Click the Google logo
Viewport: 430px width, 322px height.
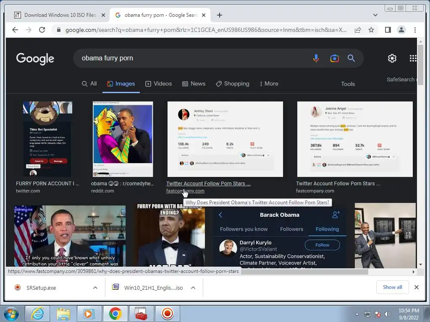(35, 59)
